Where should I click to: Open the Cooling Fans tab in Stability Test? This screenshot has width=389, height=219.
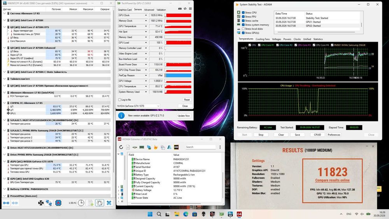[x=263, y=39]
